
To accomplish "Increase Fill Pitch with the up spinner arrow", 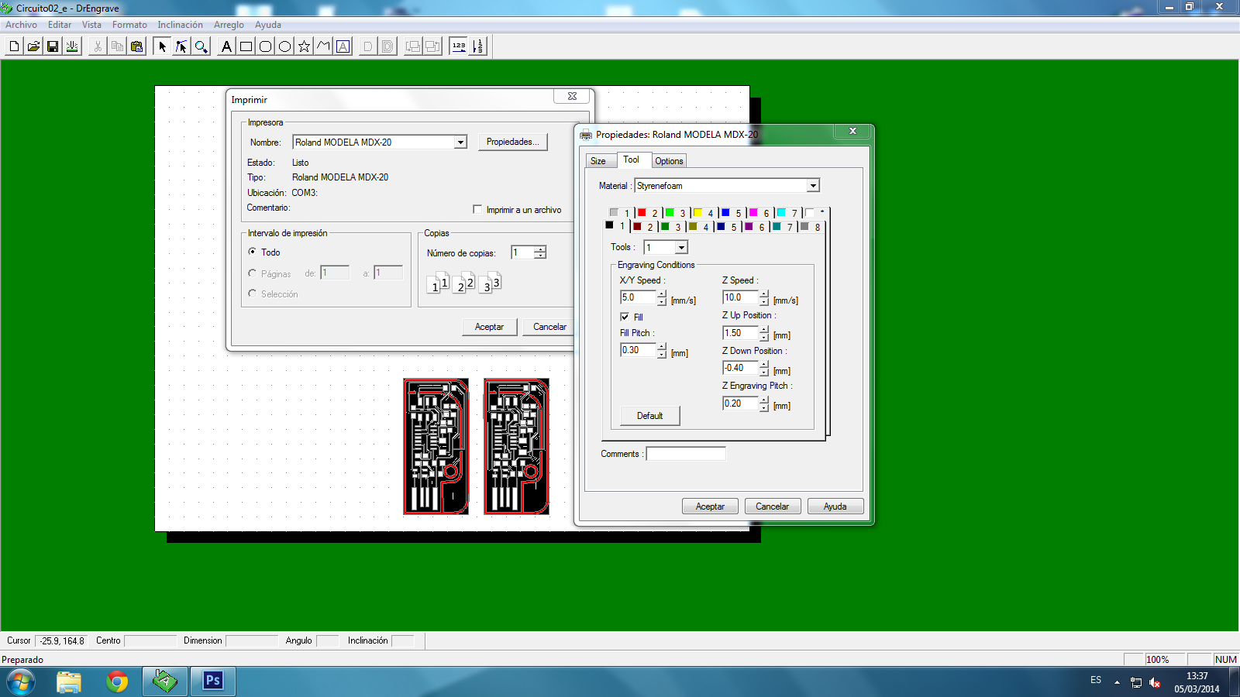I will [x=661, y=346].
